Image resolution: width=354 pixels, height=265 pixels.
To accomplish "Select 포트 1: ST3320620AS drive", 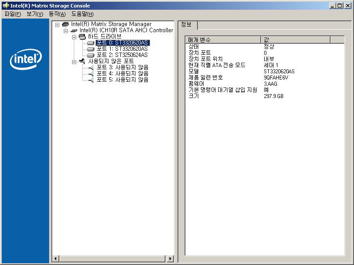I will [122, 49].
